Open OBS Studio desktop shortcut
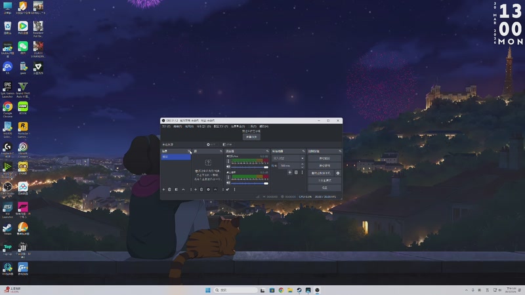525x295 pixels. [x=7, y=189]
